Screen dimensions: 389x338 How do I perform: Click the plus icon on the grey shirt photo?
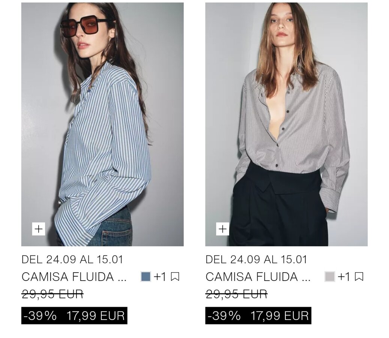coord(222,229)
